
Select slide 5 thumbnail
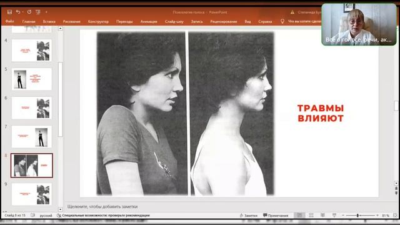pyautogui.click(x=32, y=79)
